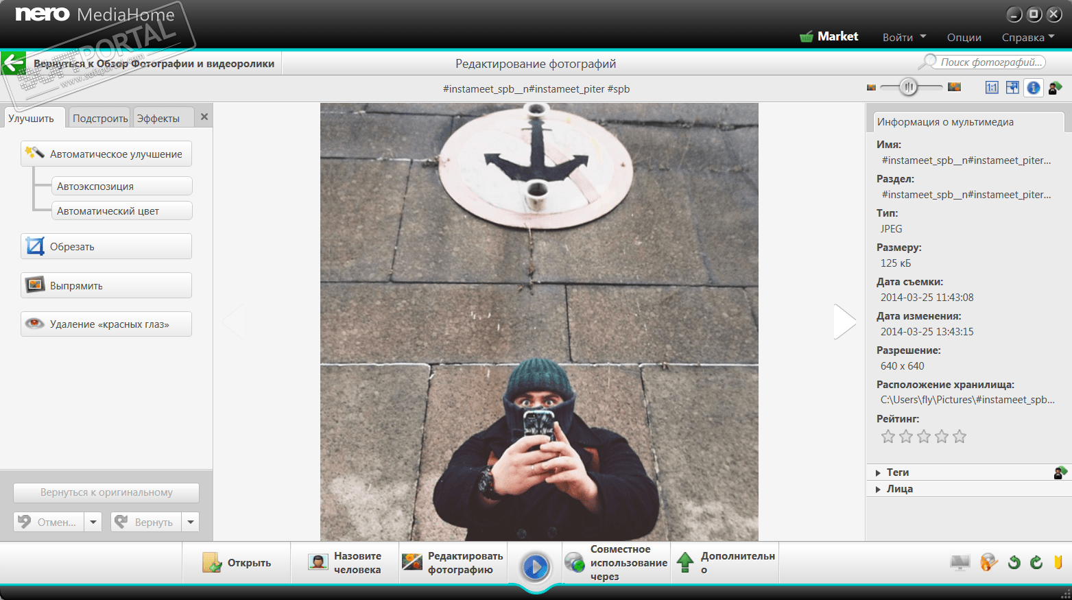Show photo at actual 1:1 size
Viewport: 1072px width, 600px height.
pos(992,87)
